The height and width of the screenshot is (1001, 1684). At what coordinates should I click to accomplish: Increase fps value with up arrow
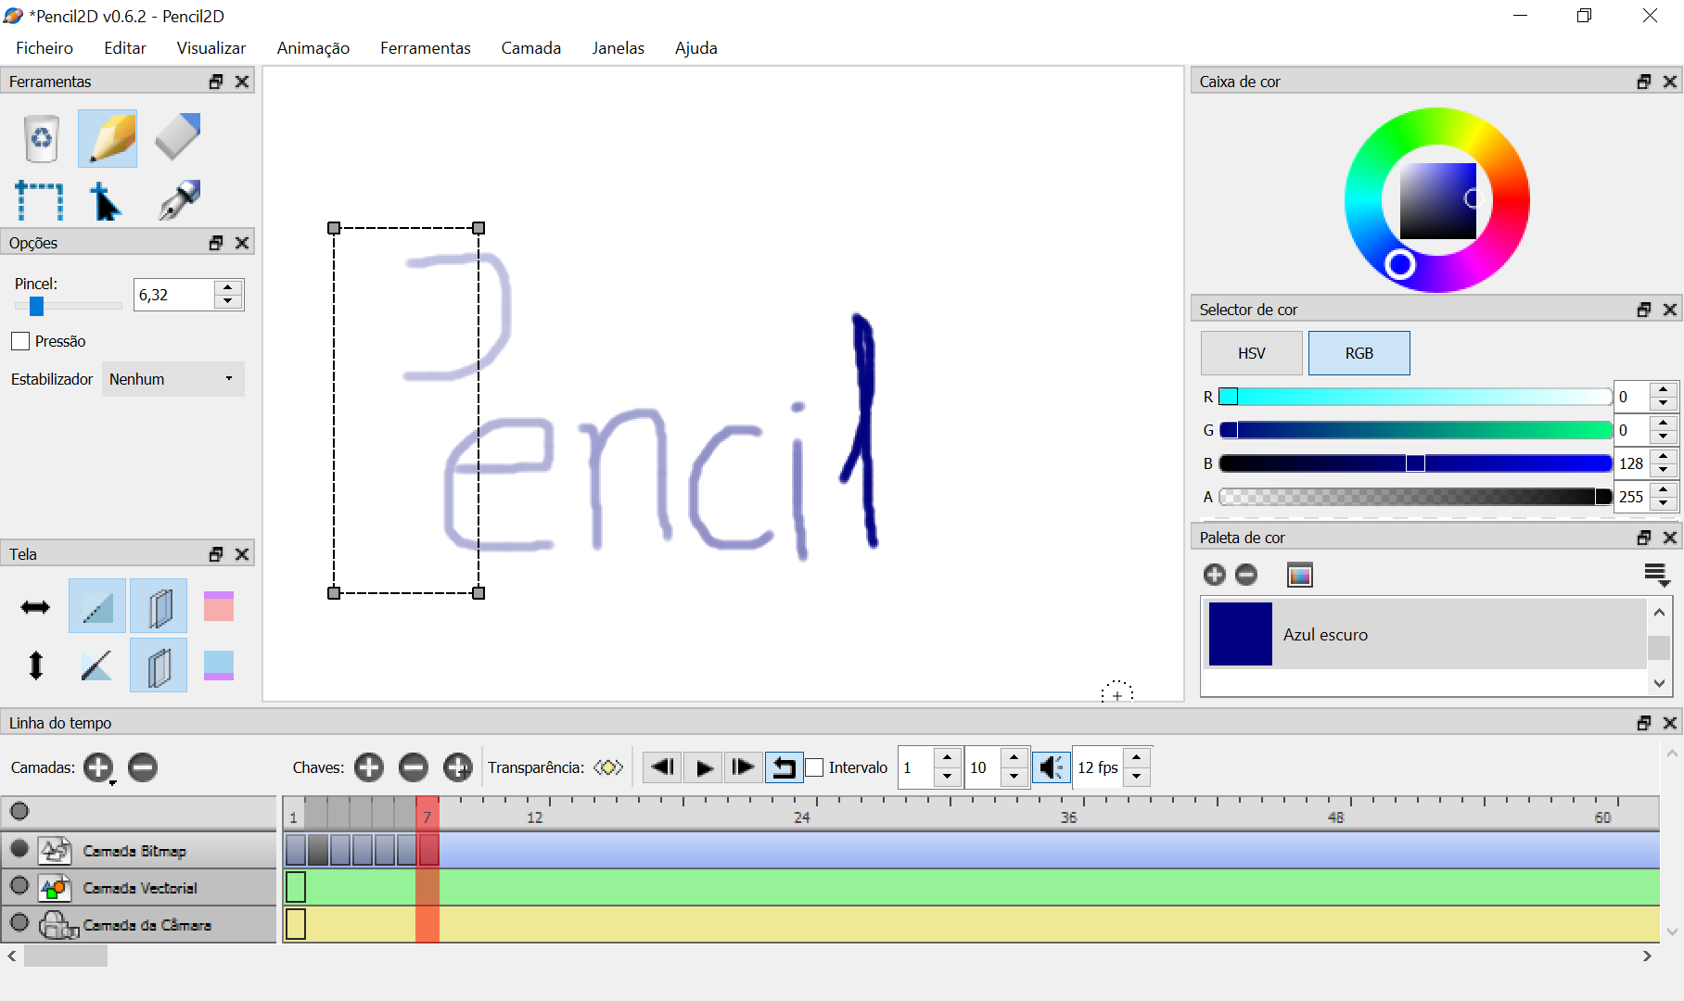(1137, 759)
